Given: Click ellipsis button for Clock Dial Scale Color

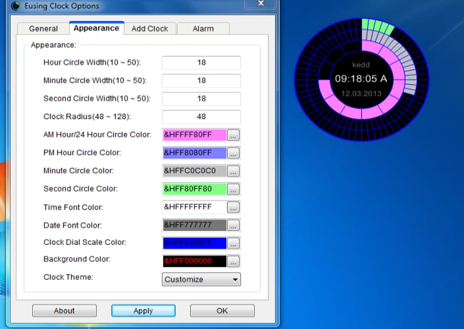Looking at the screenshot, I should coord(233,244).
